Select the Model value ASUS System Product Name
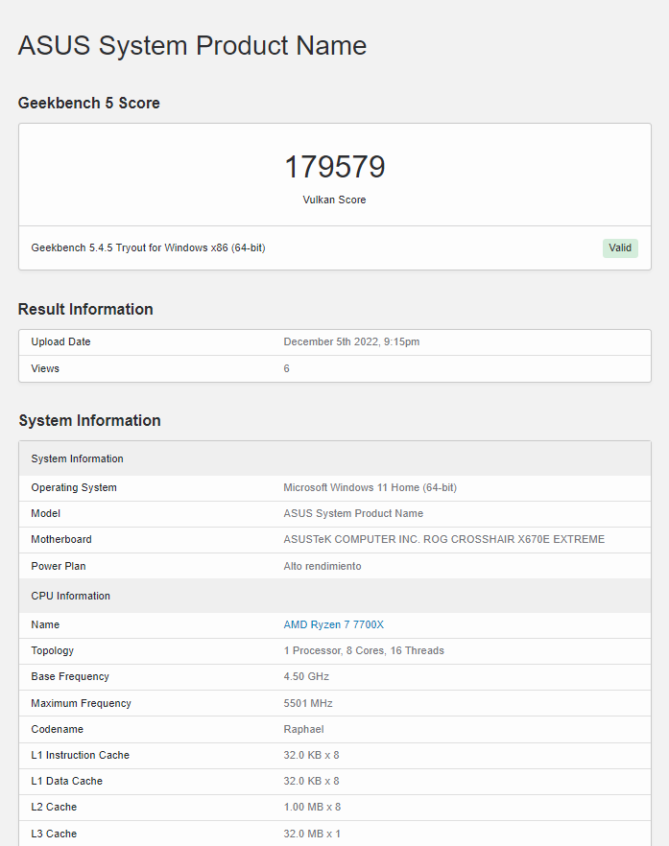 pyautogui.click(x=353, y=513)
